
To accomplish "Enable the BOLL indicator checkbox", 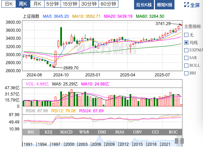I will [x=186, y=65].
